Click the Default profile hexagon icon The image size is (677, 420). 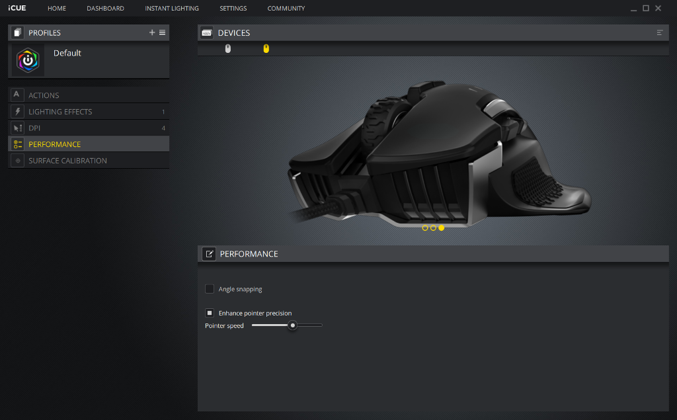coord(28,60)
